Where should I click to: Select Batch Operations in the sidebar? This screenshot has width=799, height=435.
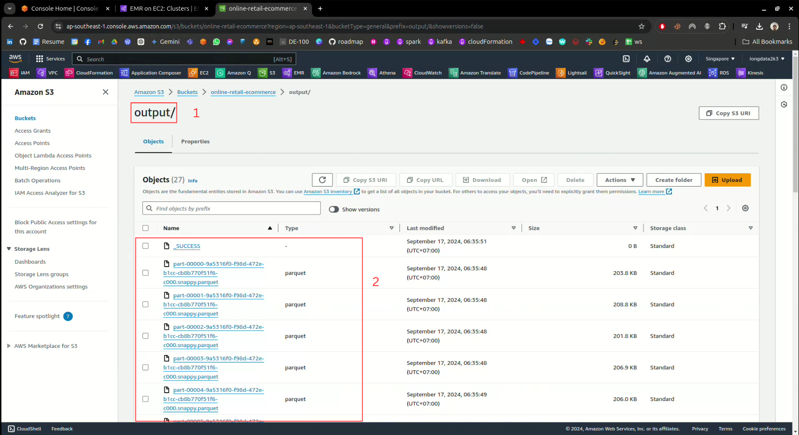pyautogui.click(x=37, y=181)
